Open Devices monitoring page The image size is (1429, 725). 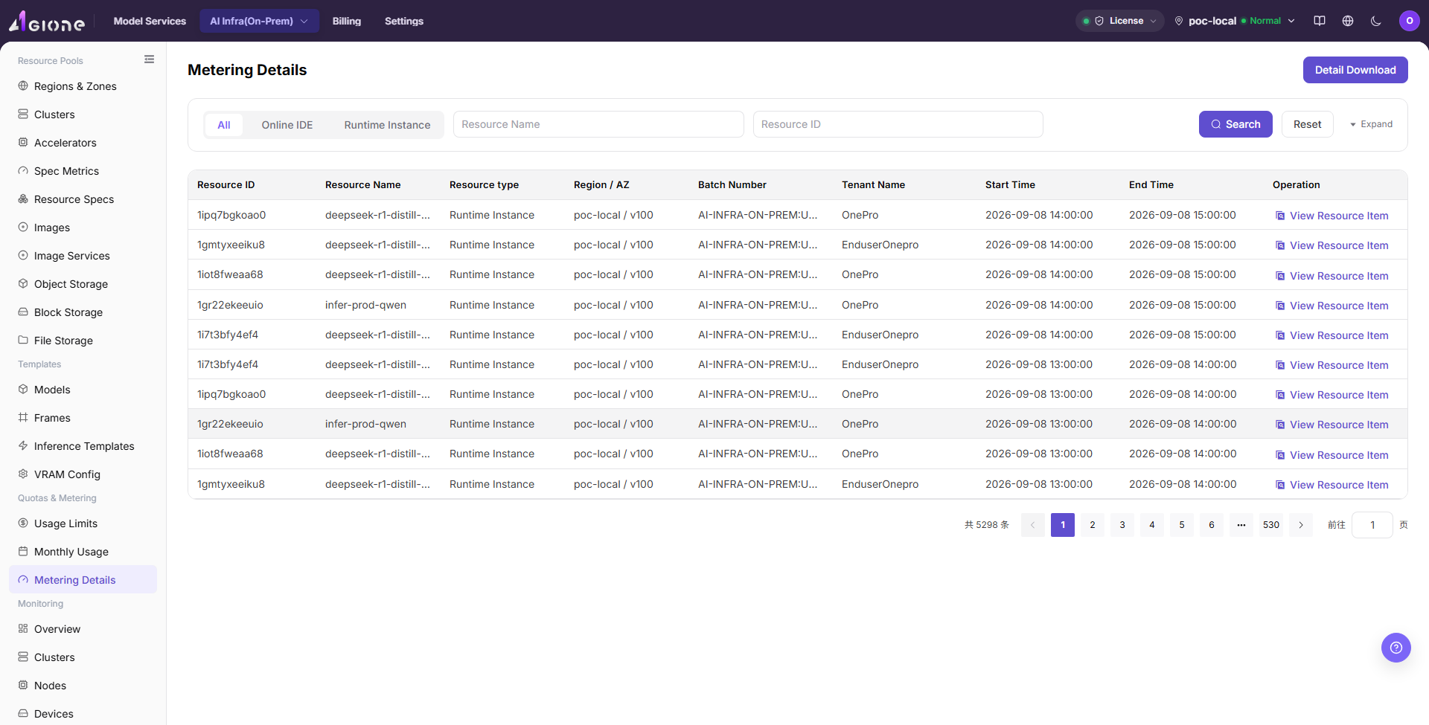coord(83,714)
